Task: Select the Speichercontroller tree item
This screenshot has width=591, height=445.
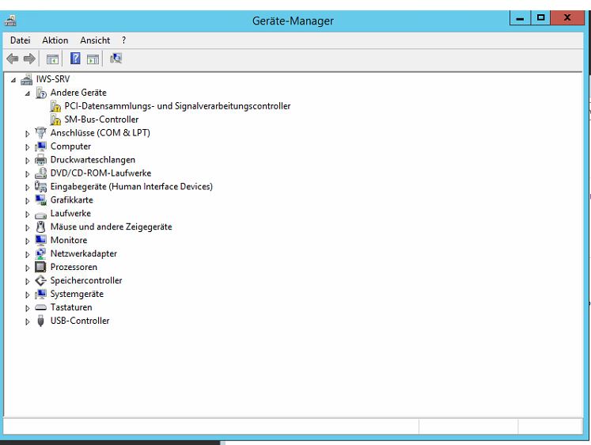Action: click(x=86, y=281)
